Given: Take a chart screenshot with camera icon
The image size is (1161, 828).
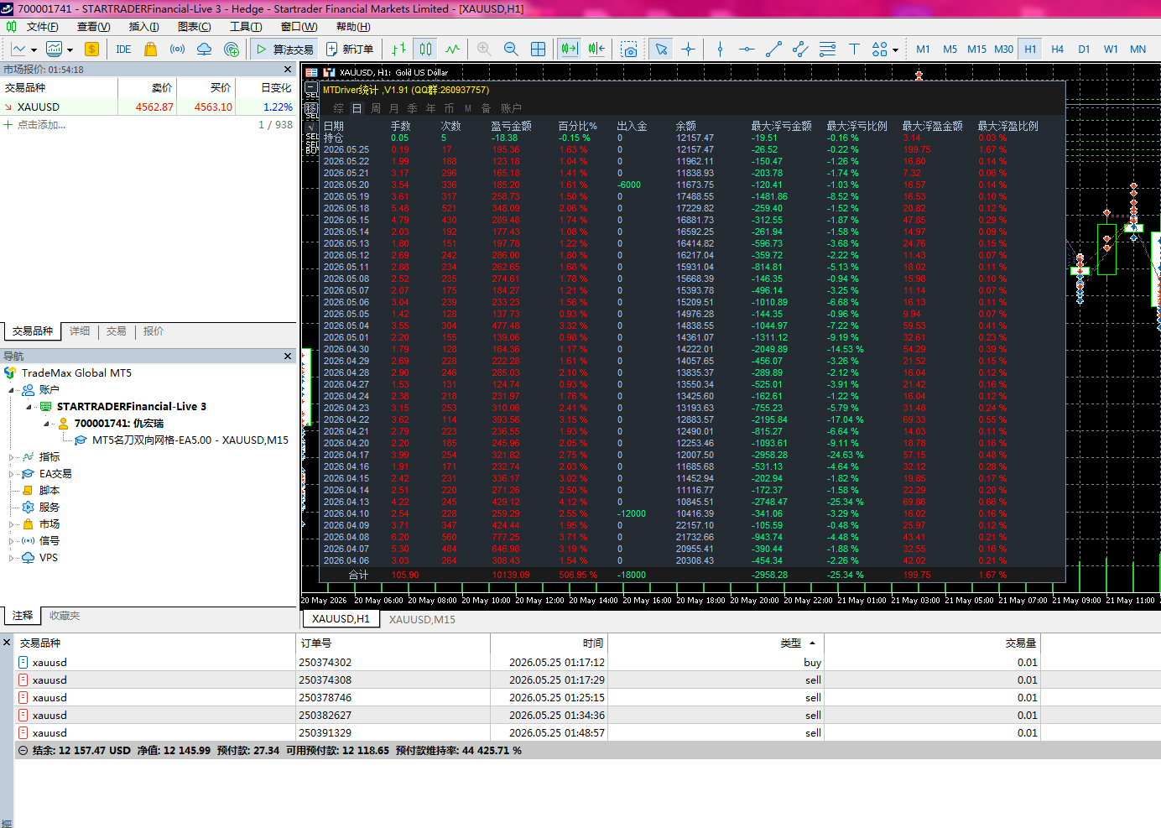Looking at the screenshot, I should click(629, 49).
